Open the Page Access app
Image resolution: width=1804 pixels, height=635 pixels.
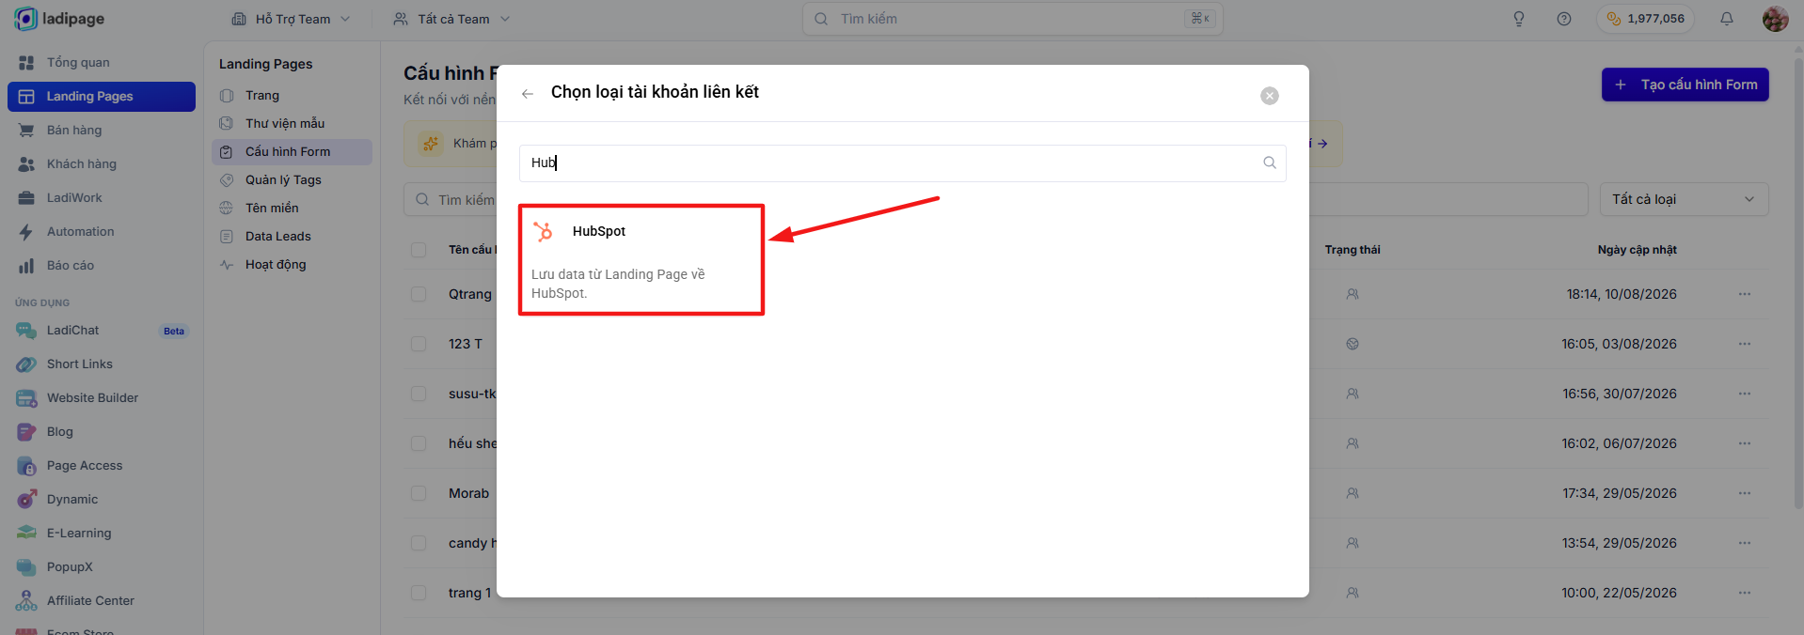(102, 465)
